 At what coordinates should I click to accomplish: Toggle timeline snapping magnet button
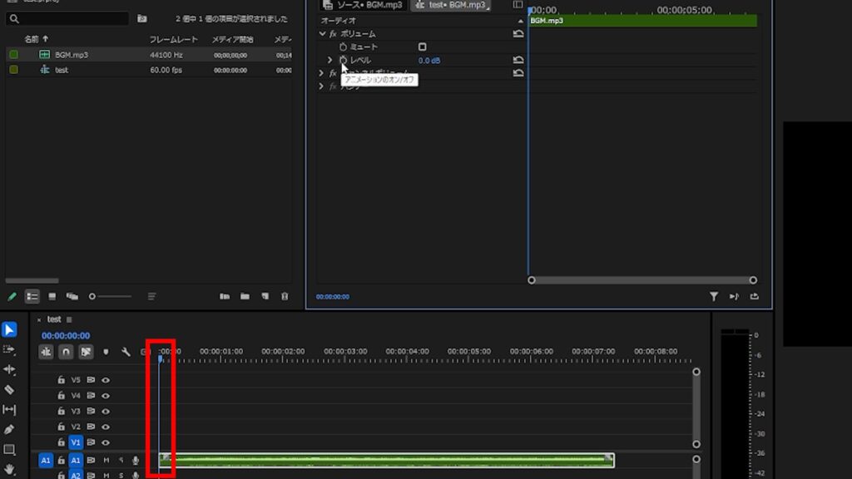[66, 352]
